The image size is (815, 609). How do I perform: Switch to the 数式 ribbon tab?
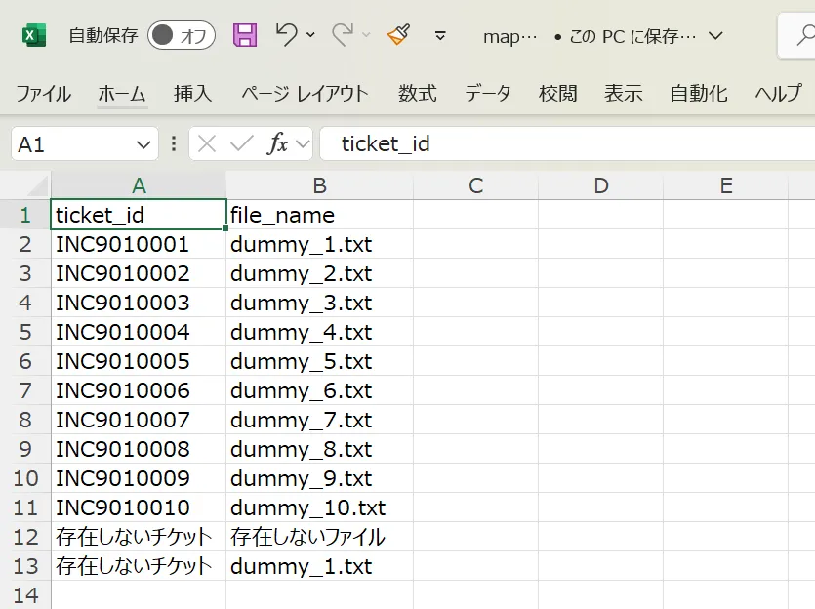[x=418, y=94]
